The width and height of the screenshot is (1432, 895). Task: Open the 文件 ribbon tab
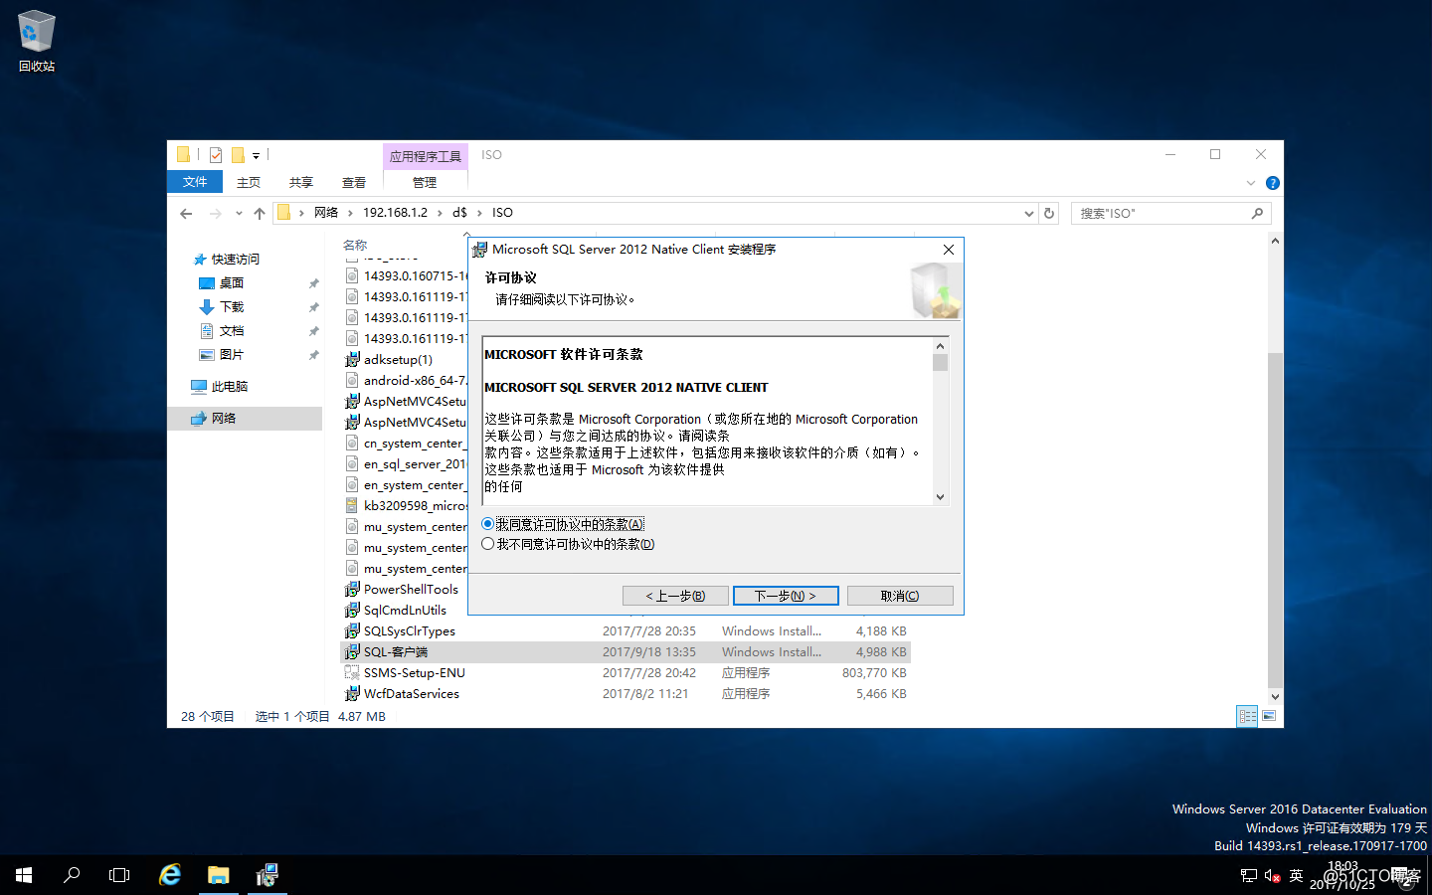[x=195, y=182]
